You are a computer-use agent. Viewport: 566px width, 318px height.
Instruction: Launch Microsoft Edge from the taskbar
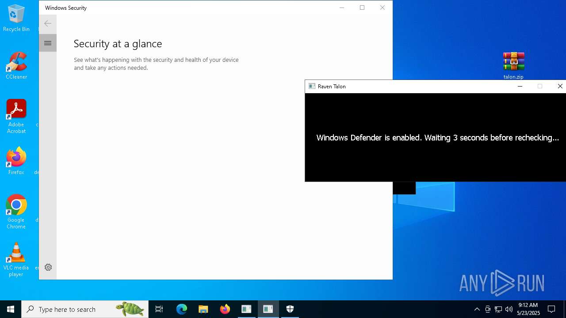(182, 309)
